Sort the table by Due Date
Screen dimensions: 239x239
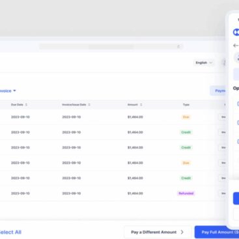pyautogui.click(x=26, y=105)
